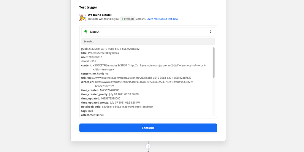Open Learn more about test data link

(x=162, y=19)
